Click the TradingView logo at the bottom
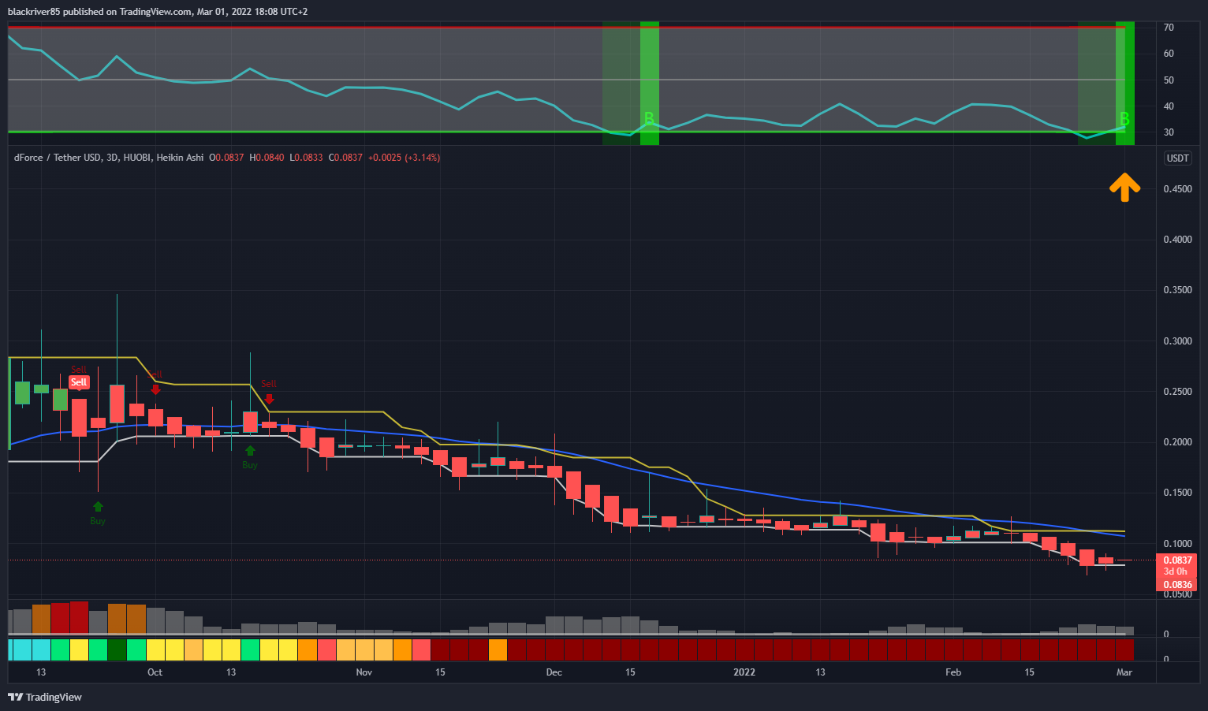The width and height of the screenshot is (1208, 711). pyautogui.click(x=45, y=697)
